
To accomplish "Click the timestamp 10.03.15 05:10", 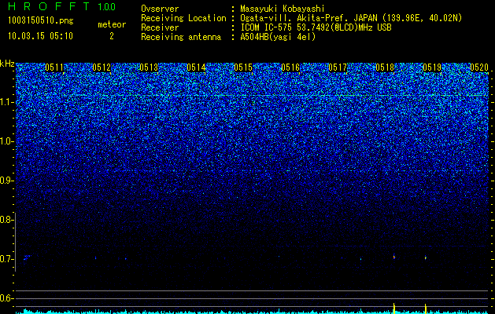I will pyautogui.click(x=40, y=36).
